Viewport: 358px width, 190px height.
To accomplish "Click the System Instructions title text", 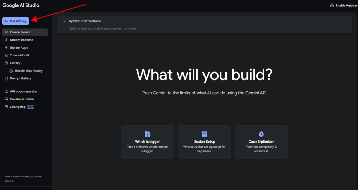I will pyautogui.click(x=85, y=21).
